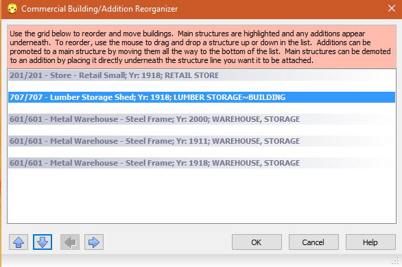Image resolution: width=402 pixels, height=267 pixels.
Task: Select the 201/201 Store Retail Small row
Action: pyautogui.click(x=202, y=75)
